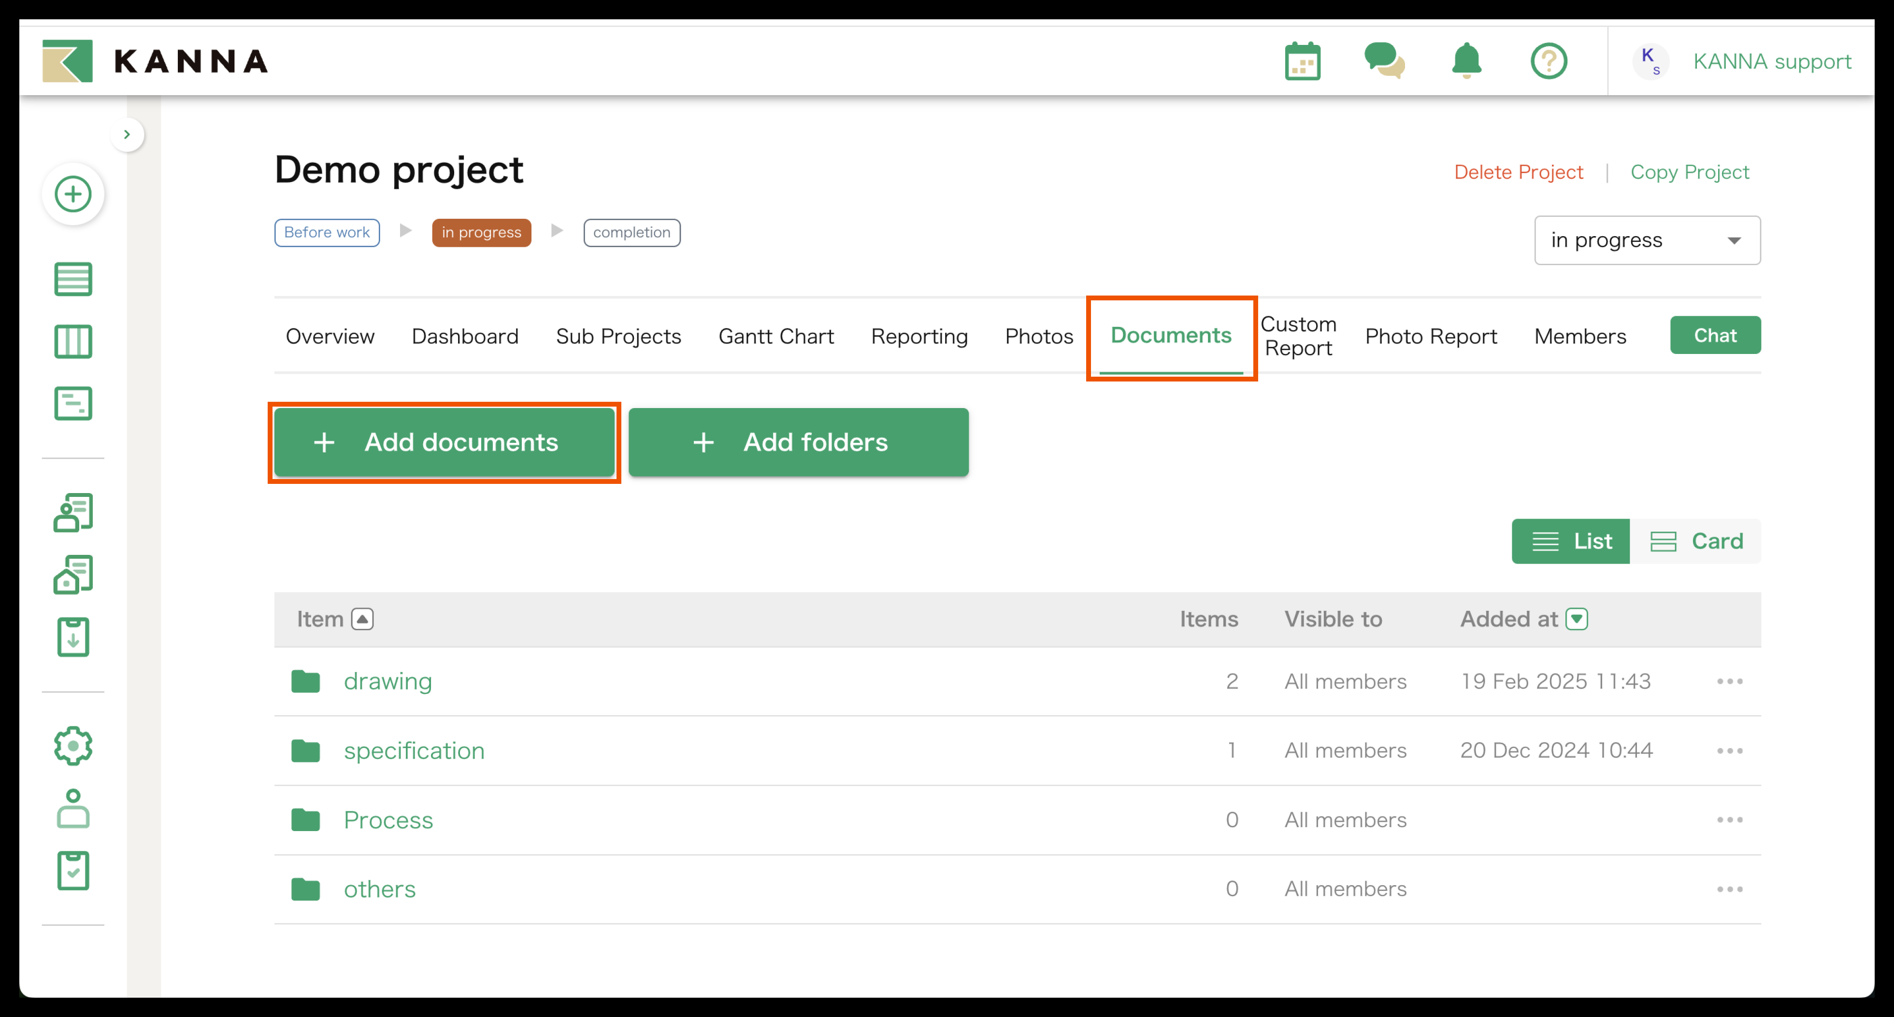Click the Add folders button
The width and height of the screenshot is (1894, 1017).
pyautogui.click(x=799, y=442)
